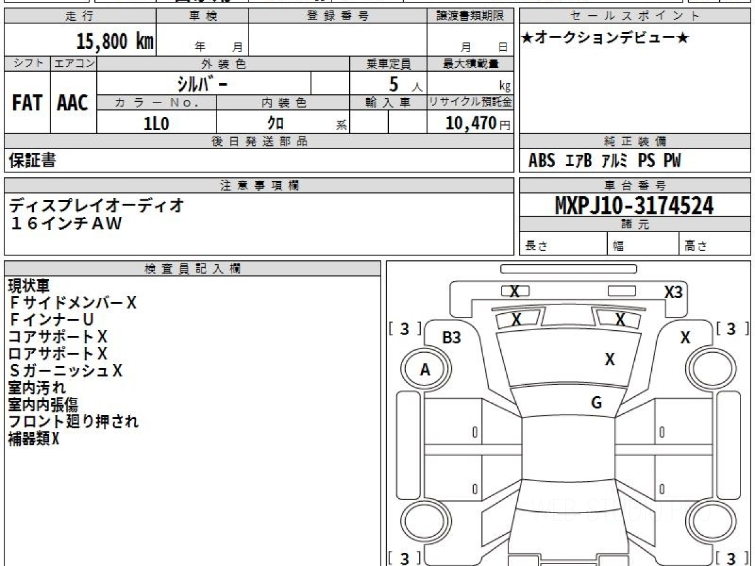Select the 最大積載量 header
This screenshot has height=566, width=755.
tap(470, 64)
